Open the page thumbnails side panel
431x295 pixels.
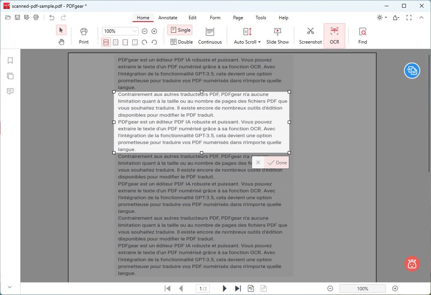click(10, 76)
